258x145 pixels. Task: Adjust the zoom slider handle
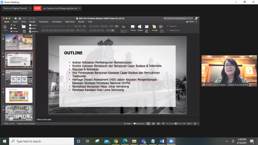point(176,124)
